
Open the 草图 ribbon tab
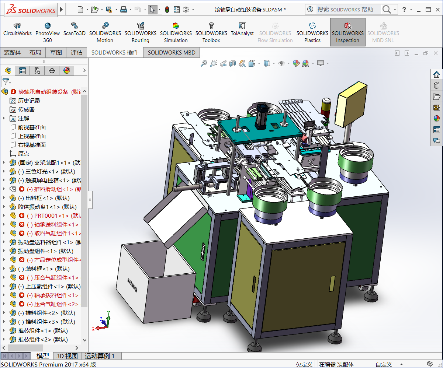point(56,53)
